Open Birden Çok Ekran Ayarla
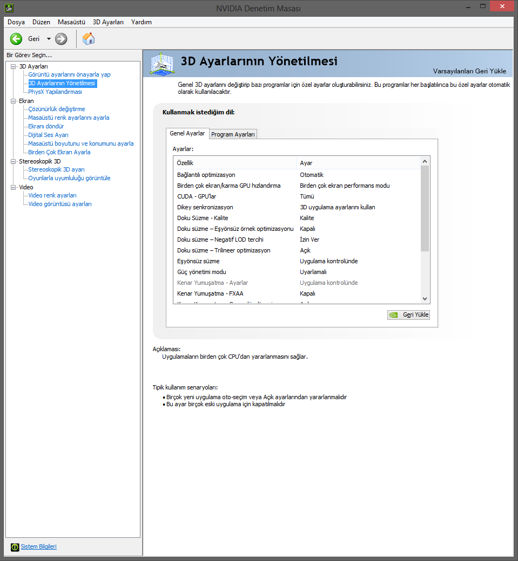 pos(59,152)
